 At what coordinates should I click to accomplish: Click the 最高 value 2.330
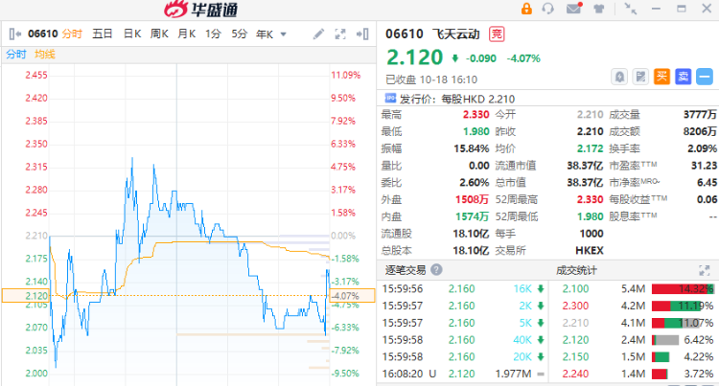coord(475,115)
